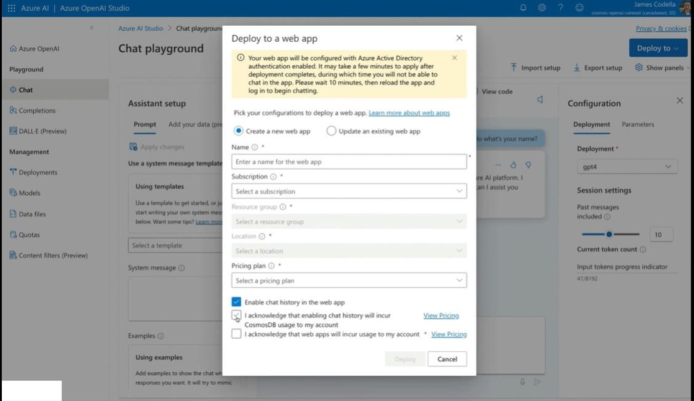Open the notifications bell icon
694x401 pixels.
point(523,8)
